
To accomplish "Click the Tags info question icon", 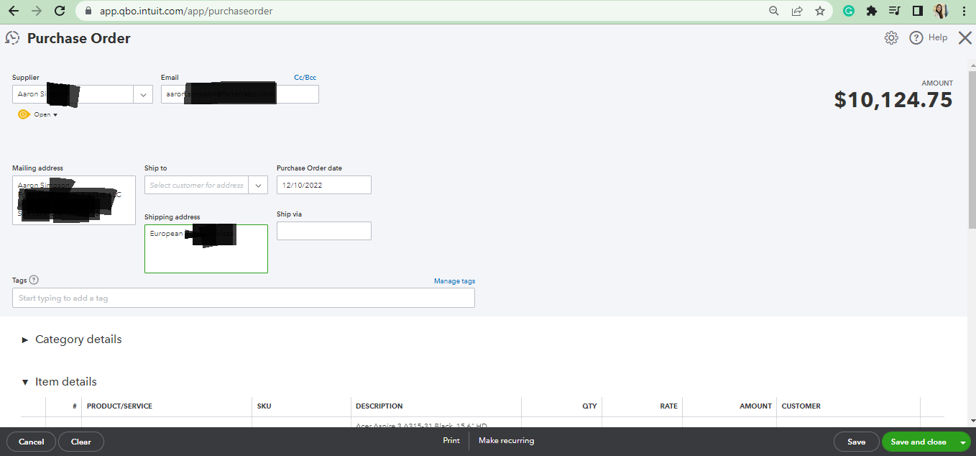I will pyautogui.click(x=34, y=281).
